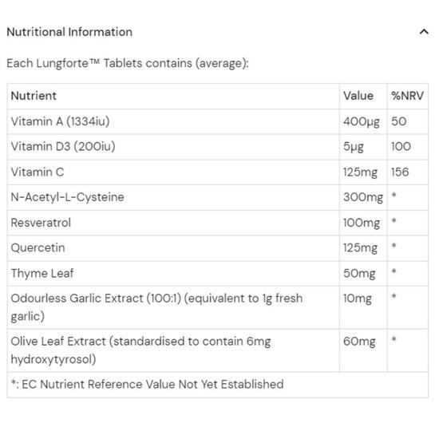Image resolution: width=439 pixels, height=439 pixels.
Task: Collapse the Nutritional Information chevron arrow
Action: tap(424, 32)
